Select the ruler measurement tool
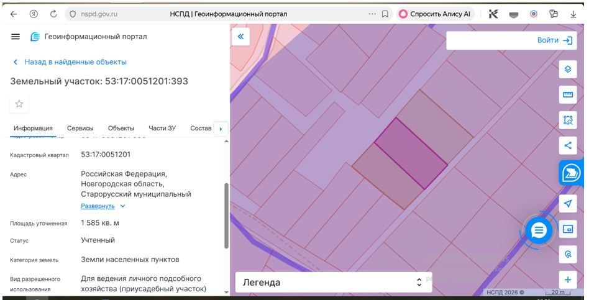Viewport: 589px width, 300px height. click(x=568, y=94)
